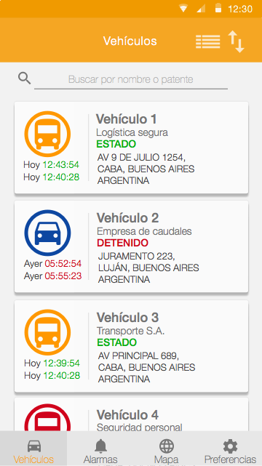Select the Vehículos tab in bottom bar
This screenshot has width=262, height=466.
click(33, 449)
